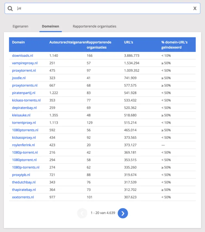The height and width of the screenshot is (232, 205).
Task: Select reporting organisations value 101
Action: pyautogui.click(x=89, y=197)
